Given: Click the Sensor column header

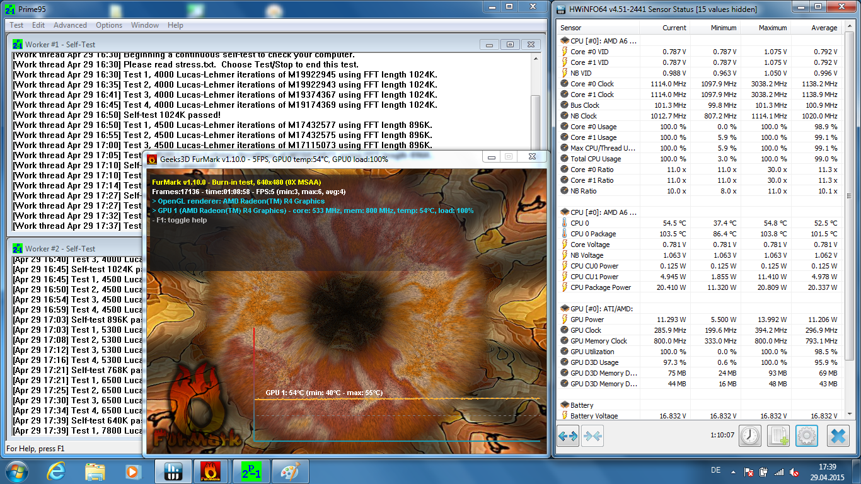Looking at the screenshot, I should click(598, 28).
